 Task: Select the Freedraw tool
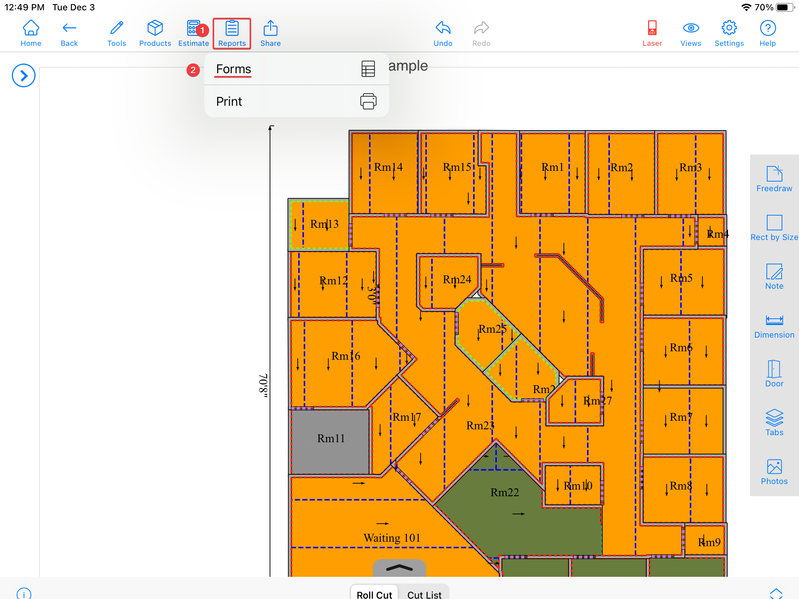point(774,179)
